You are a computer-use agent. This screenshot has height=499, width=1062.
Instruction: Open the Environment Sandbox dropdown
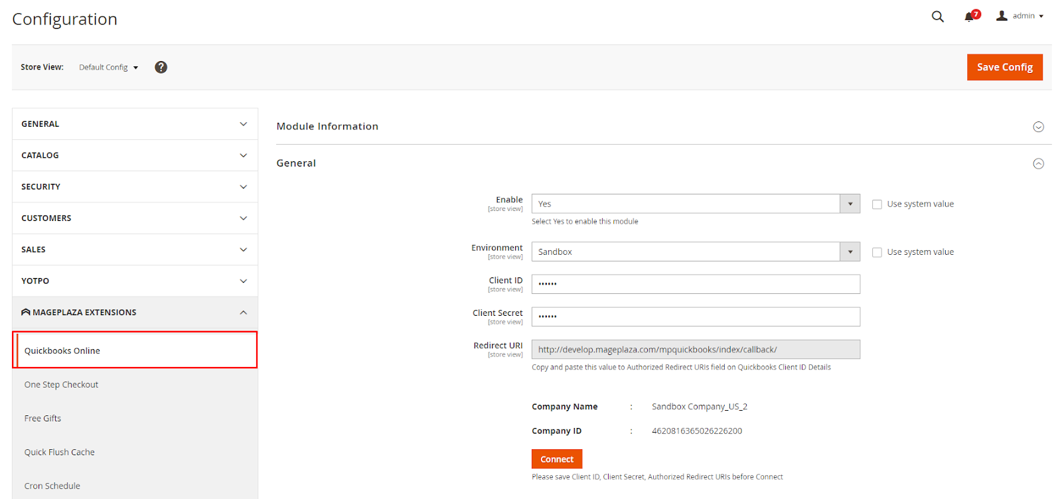(x=695, y=252)
